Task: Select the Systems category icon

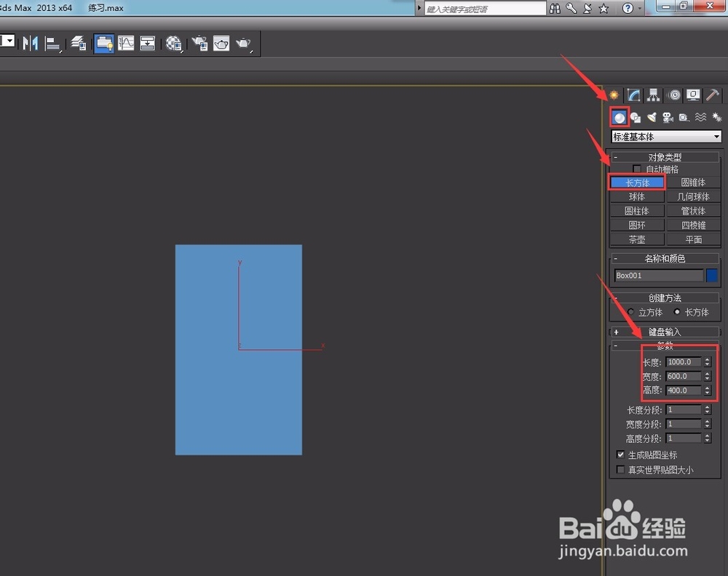Action: click(x=717, y=117)
